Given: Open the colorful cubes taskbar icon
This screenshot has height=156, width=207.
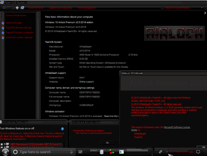Looking at the screenshot, I should (112, 152).
